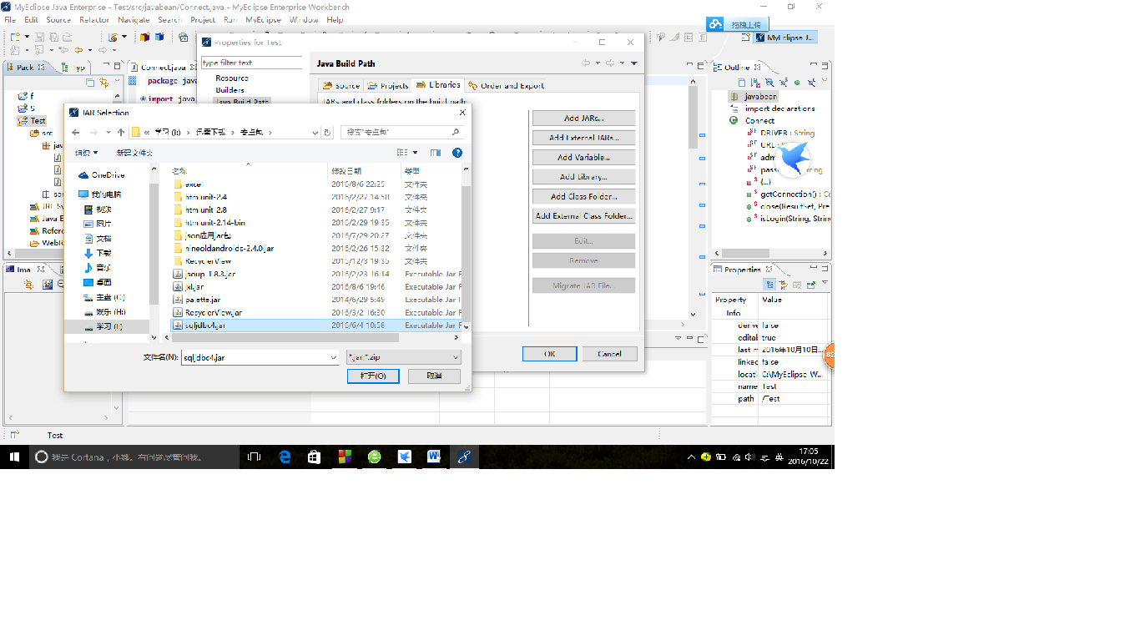The height and width of the screenshot is (641, 1140).
Task: Click OK in Properties for Test dialog
Action: point(549,354)
